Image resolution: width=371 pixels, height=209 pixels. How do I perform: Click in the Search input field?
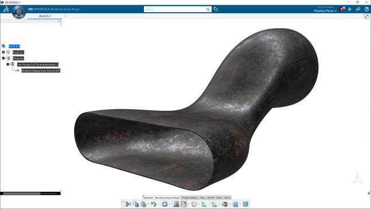[175, 9]
